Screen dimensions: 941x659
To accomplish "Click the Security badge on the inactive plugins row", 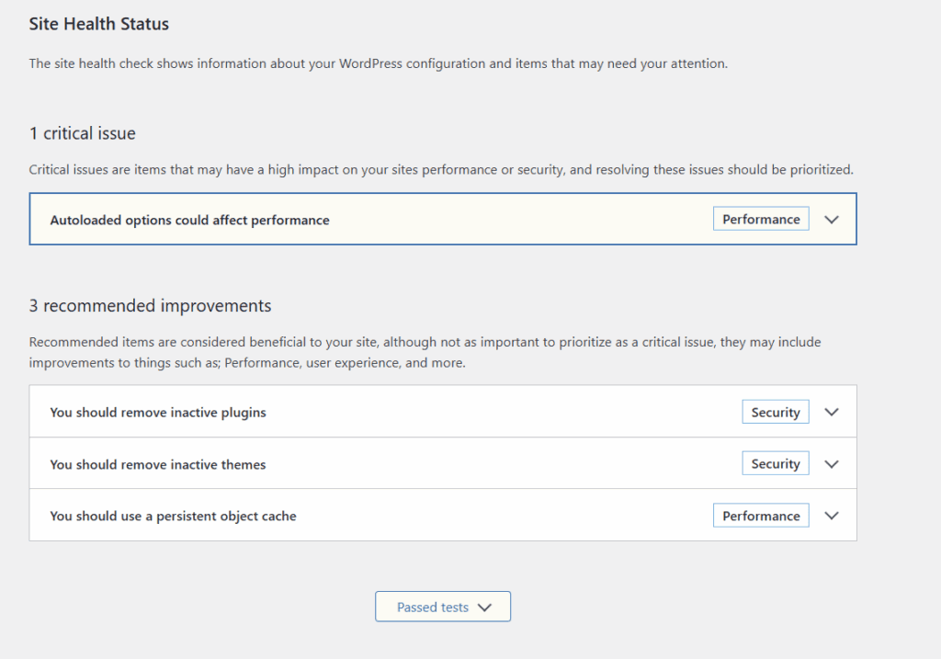I will 776,413.
